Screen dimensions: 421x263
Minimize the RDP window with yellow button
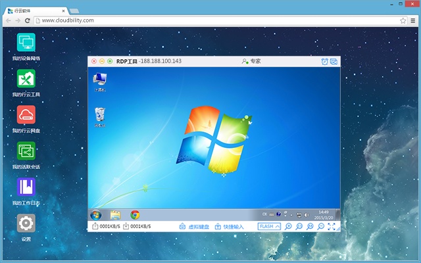point(102,61)
